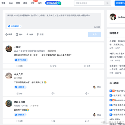Click 赞过 on 就叫王可爱_'s post
Screen dimensions: 125x125
point(99,115)
